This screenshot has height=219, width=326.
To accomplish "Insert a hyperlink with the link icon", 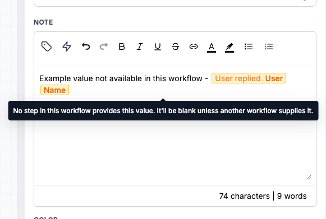I will tap(194, 46).
